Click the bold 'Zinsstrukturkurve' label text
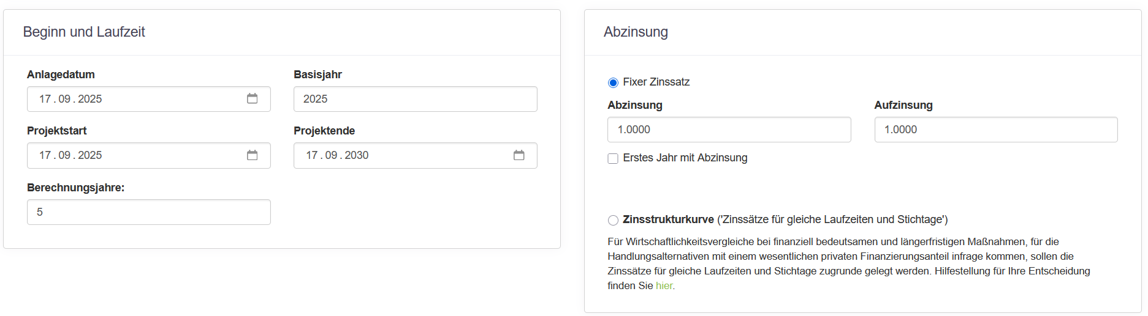Screen dimensions: 1148x316 (668, 219)
